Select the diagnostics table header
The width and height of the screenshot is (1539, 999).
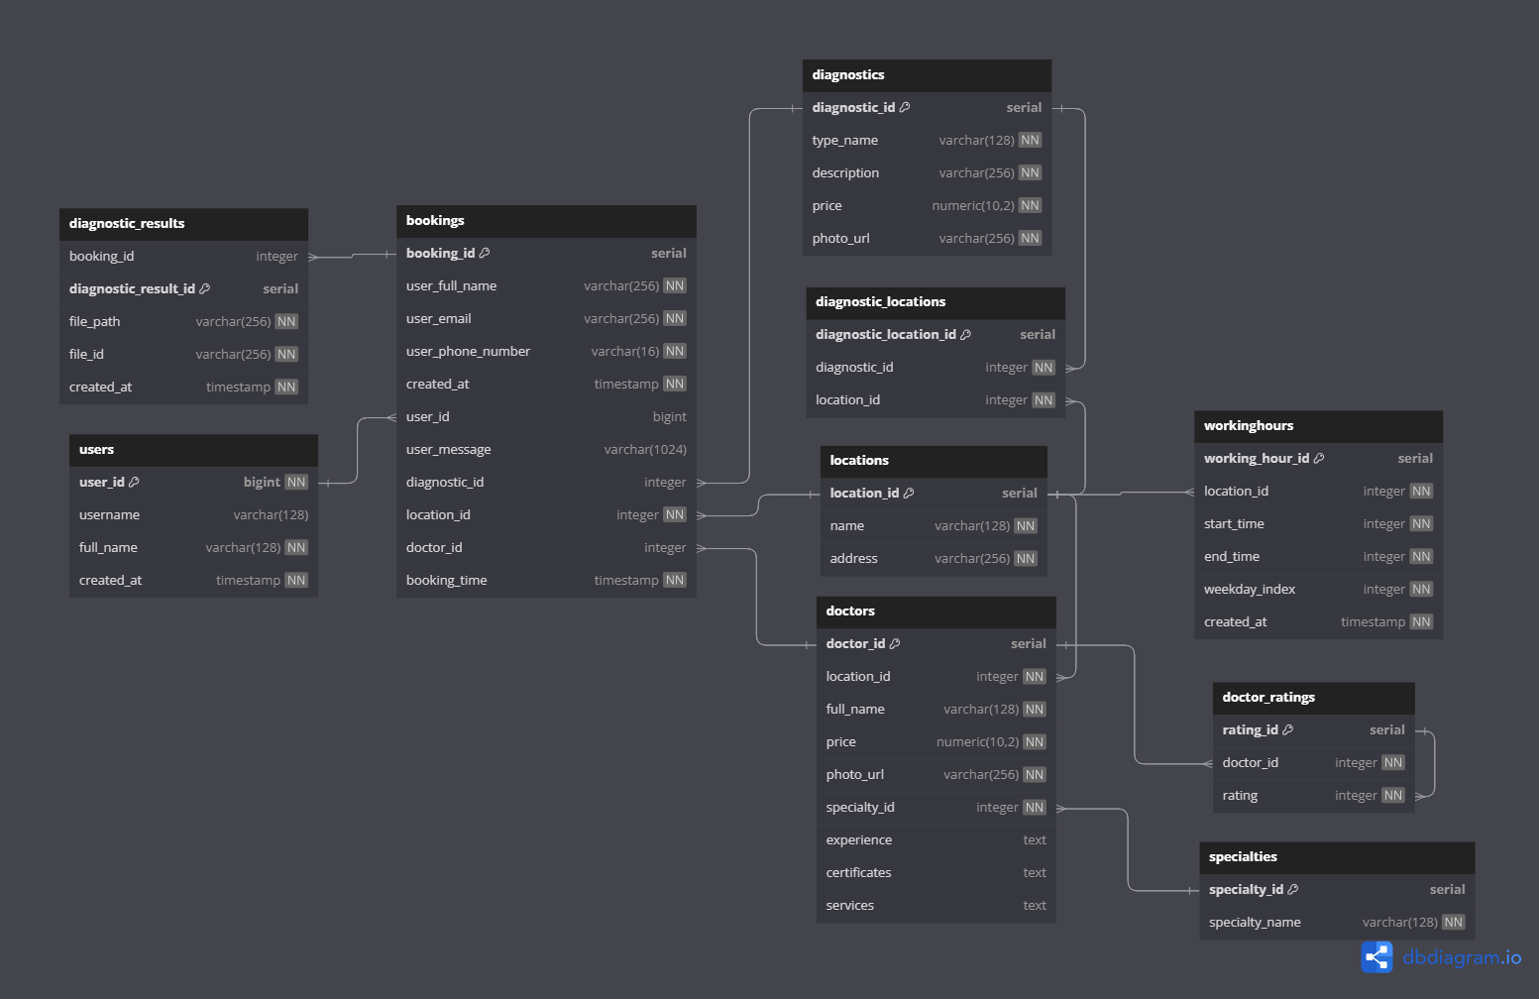click(927, 75)
